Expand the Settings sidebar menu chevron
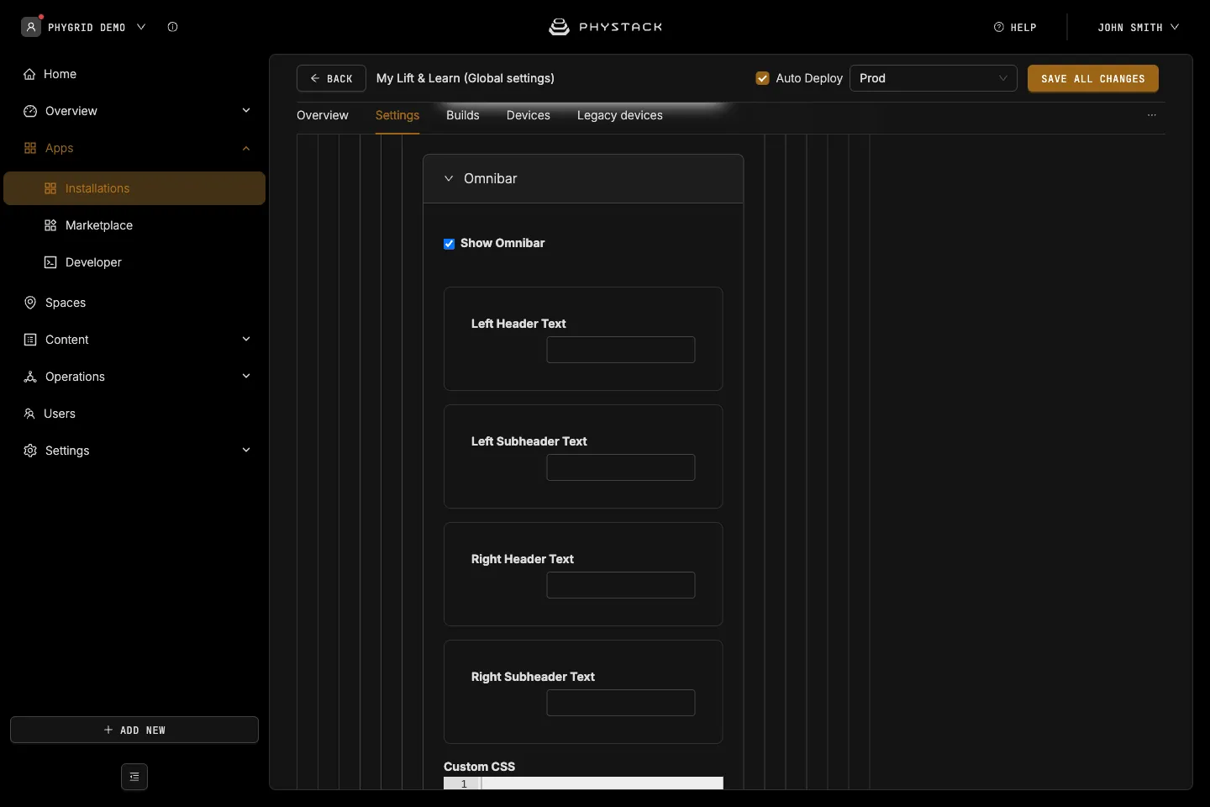 (x=246, y=450)
